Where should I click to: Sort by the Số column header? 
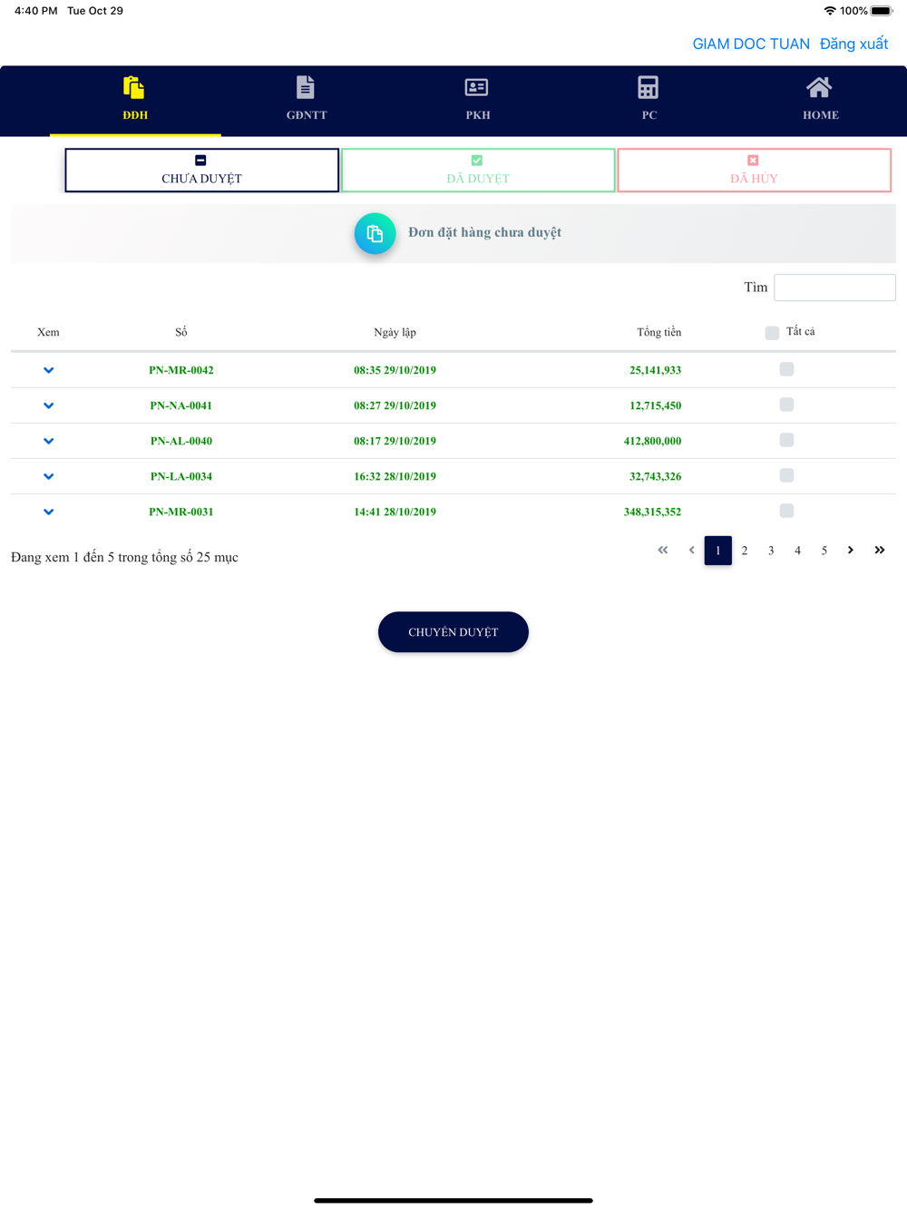coord(181,333)
